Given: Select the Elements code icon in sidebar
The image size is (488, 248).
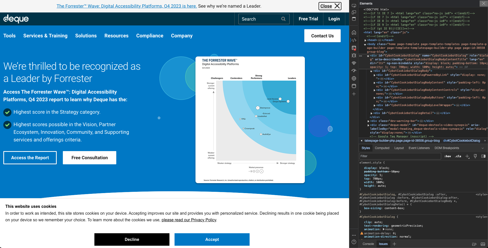Looking at the screenshot, I should tap(354, 40).
